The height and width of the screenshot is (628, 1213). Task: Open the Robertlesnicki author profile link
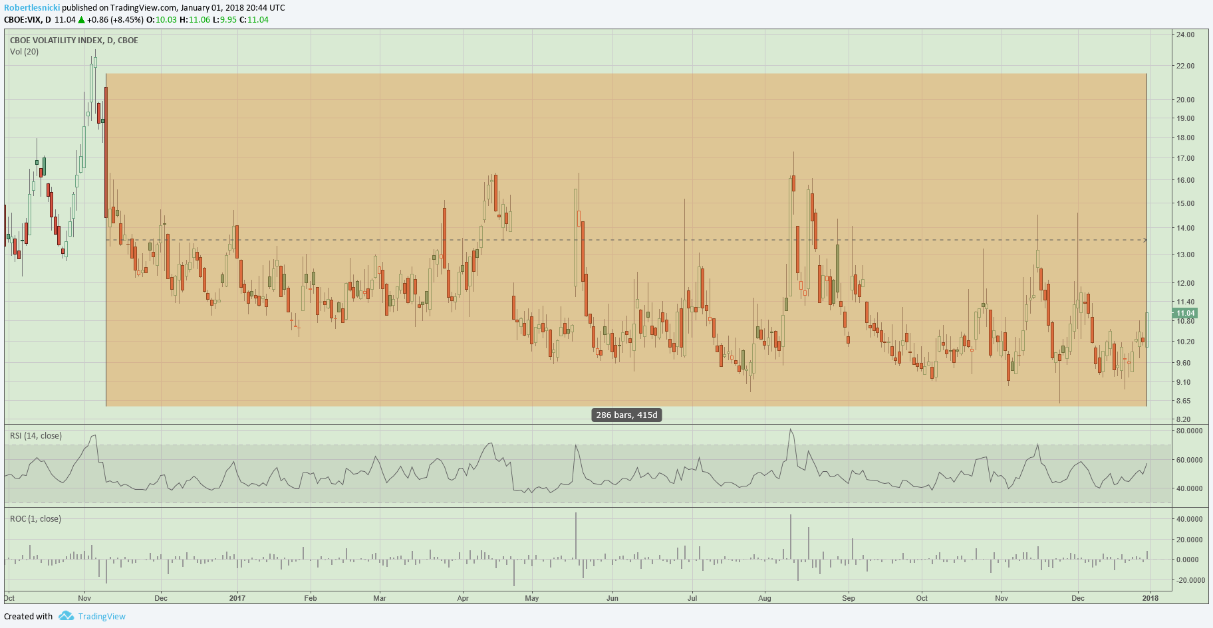click(x=32, y=8)
